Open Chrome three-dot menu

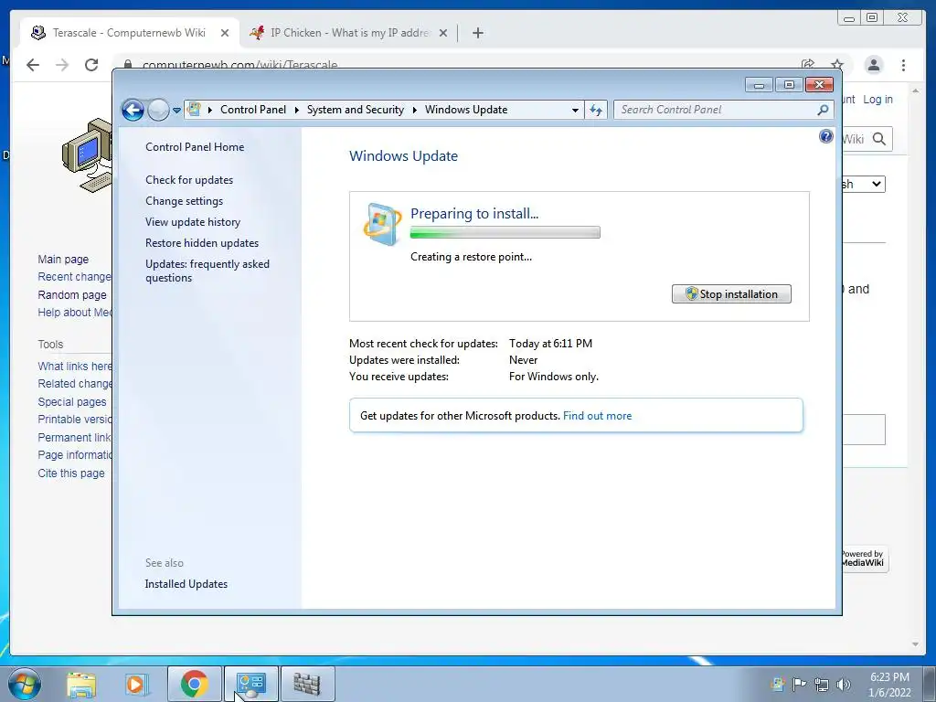(x=904, y=65)
